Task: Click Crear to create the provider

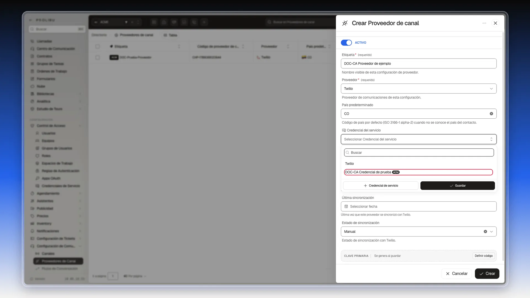Action: [487, 273]
